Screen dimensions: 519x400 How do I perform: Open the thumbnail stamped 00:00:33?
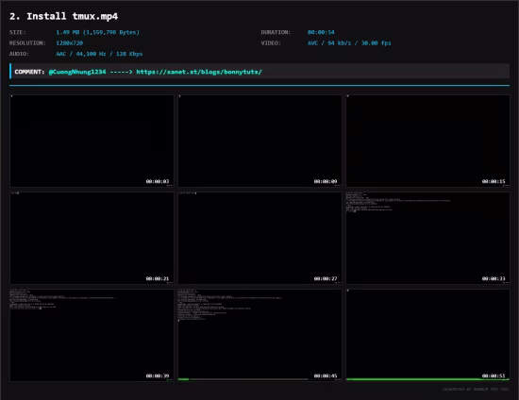pos(428,238)
